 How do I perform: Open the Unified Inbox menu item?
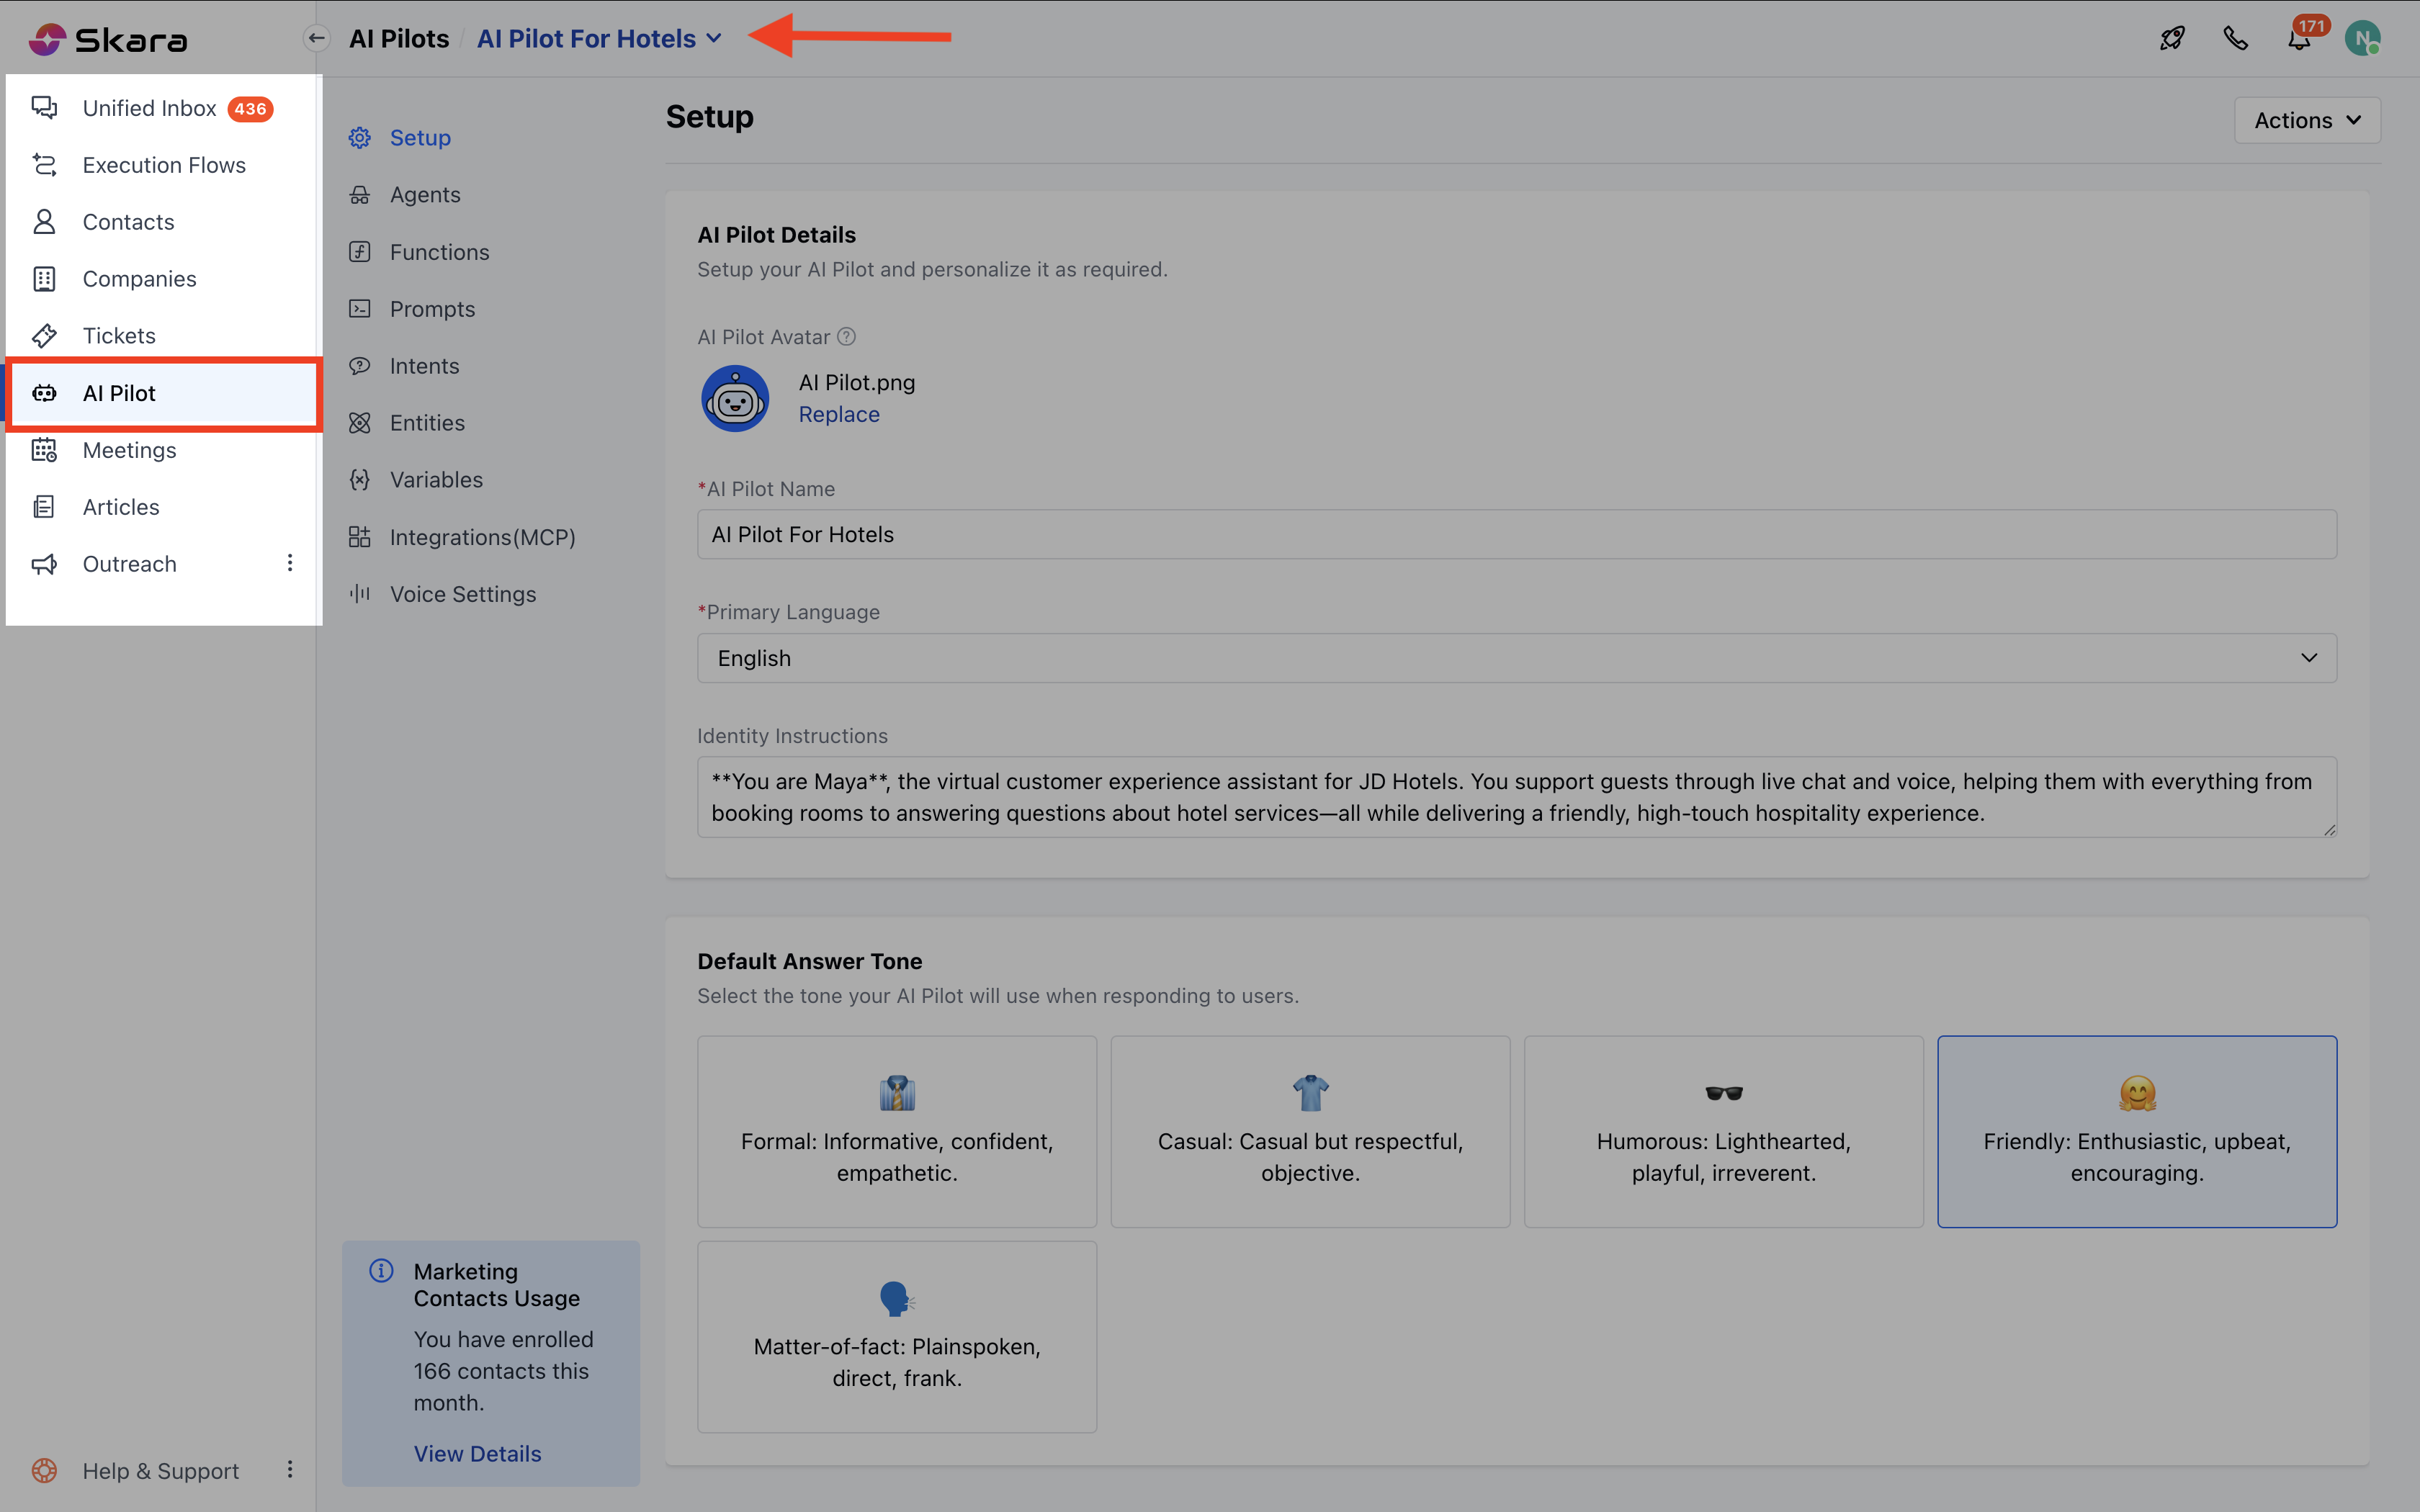(x=150, y=108)
